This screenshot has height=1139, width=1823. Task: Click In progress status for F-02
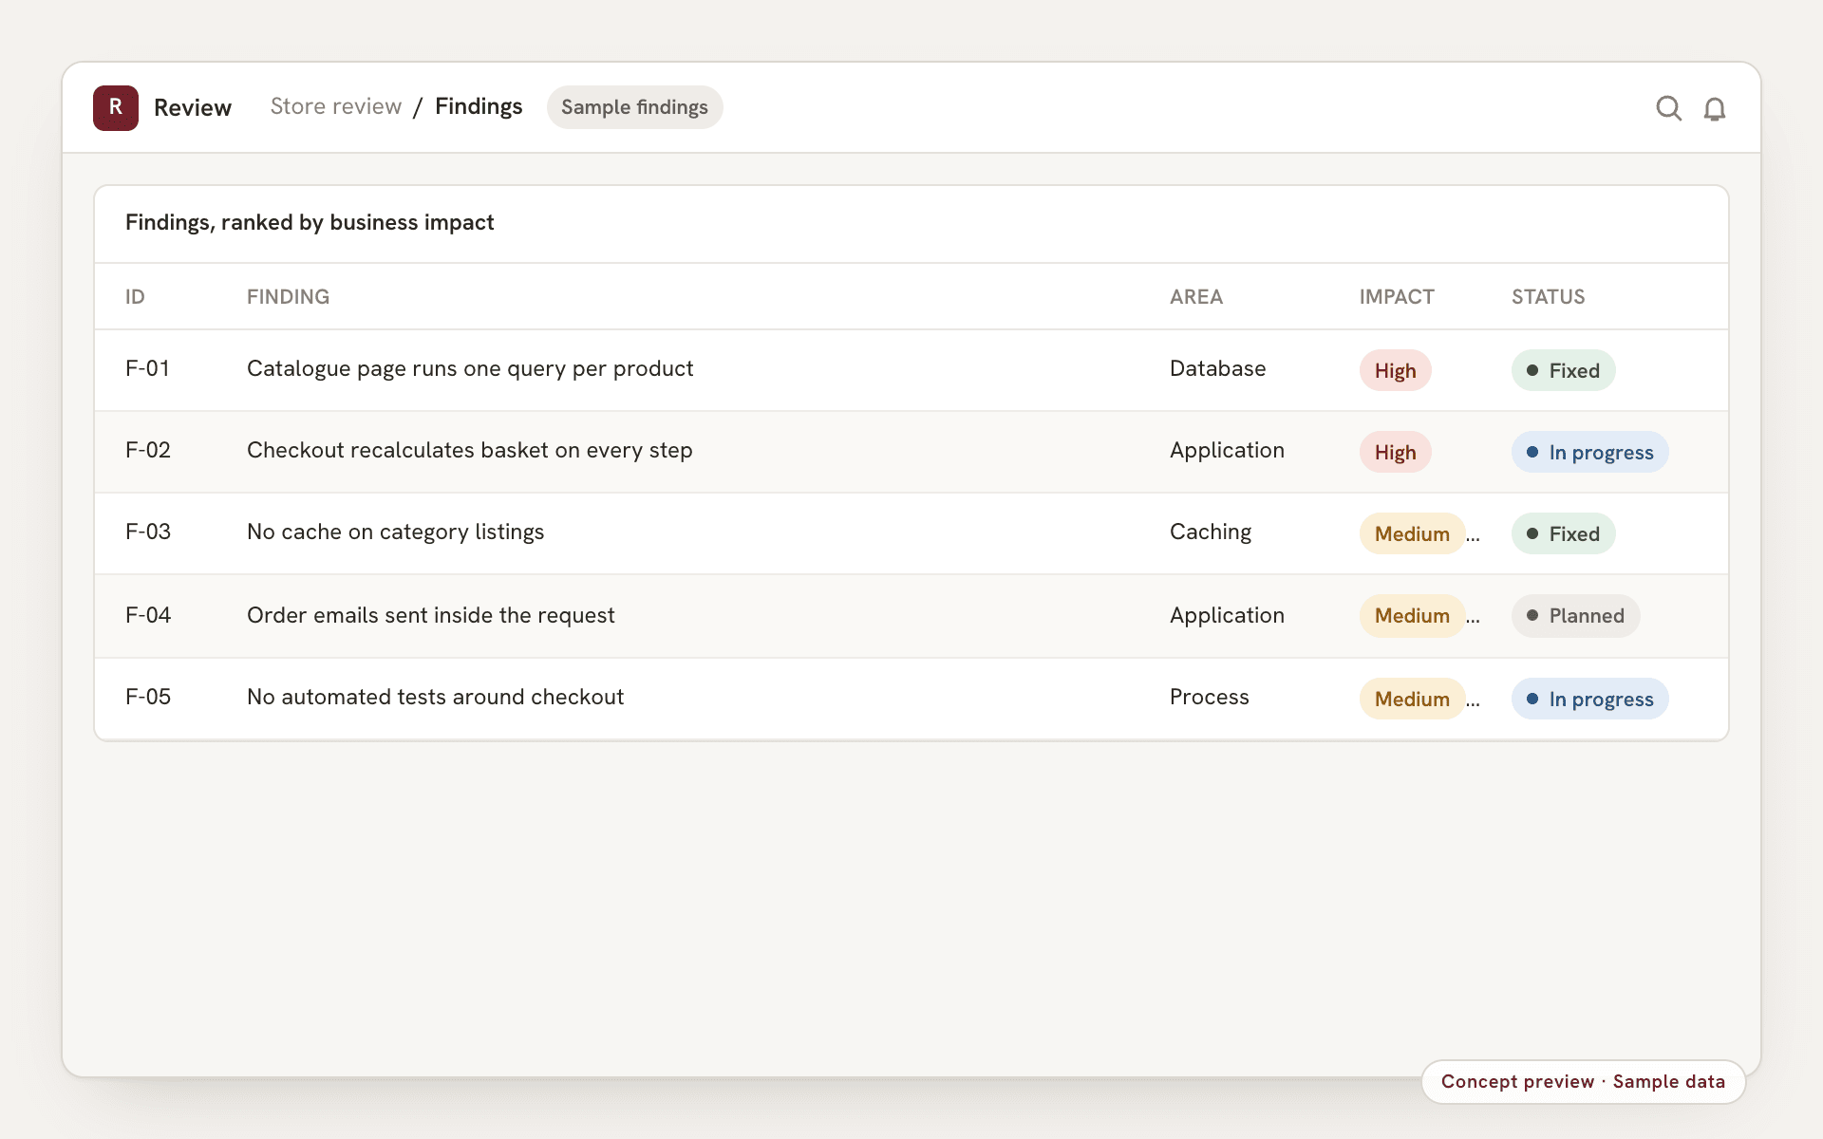tap(1589, 452)
